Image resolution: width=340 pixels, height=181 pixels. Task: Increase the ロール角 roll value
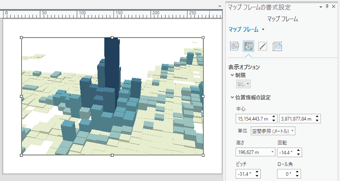[x=297, y=172]
